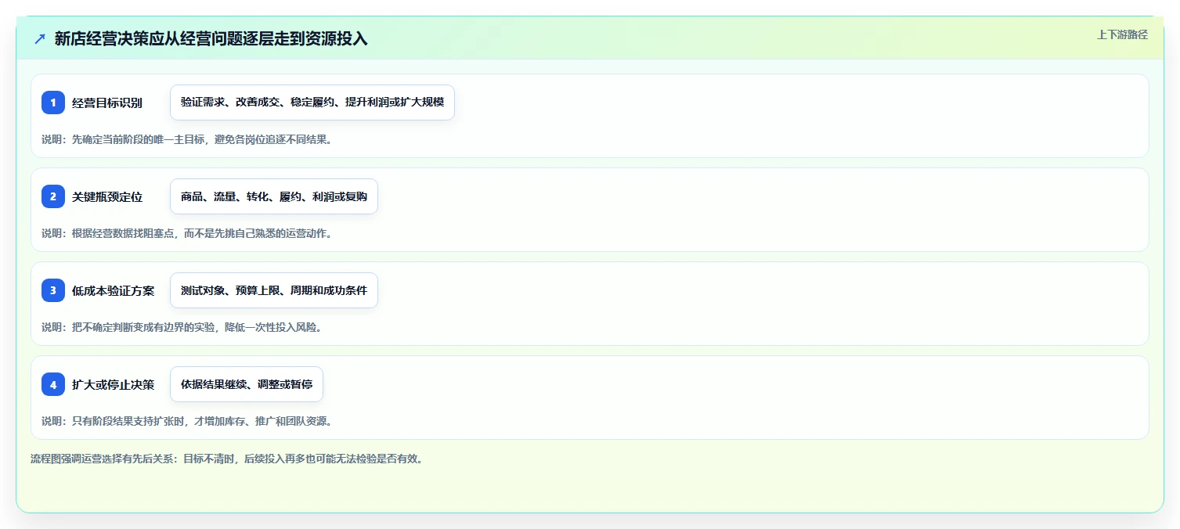
Task: Click the note 先确定当前阶段的唯一主目标
Action: [186, 140]
